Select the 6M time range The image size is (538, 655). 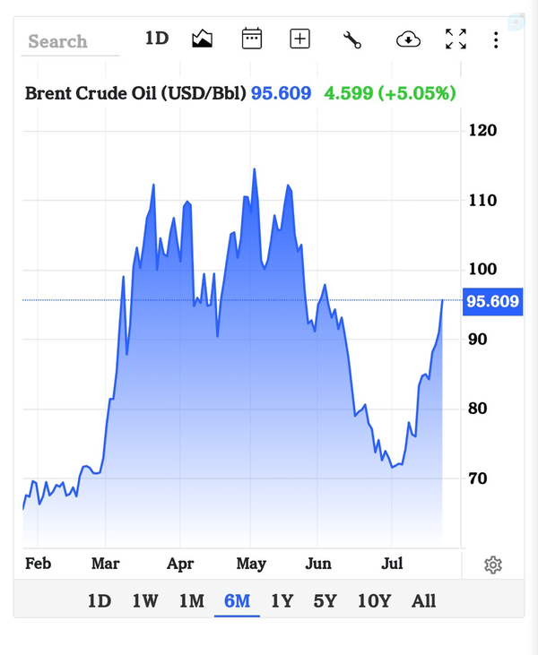(x=237, y=601)
